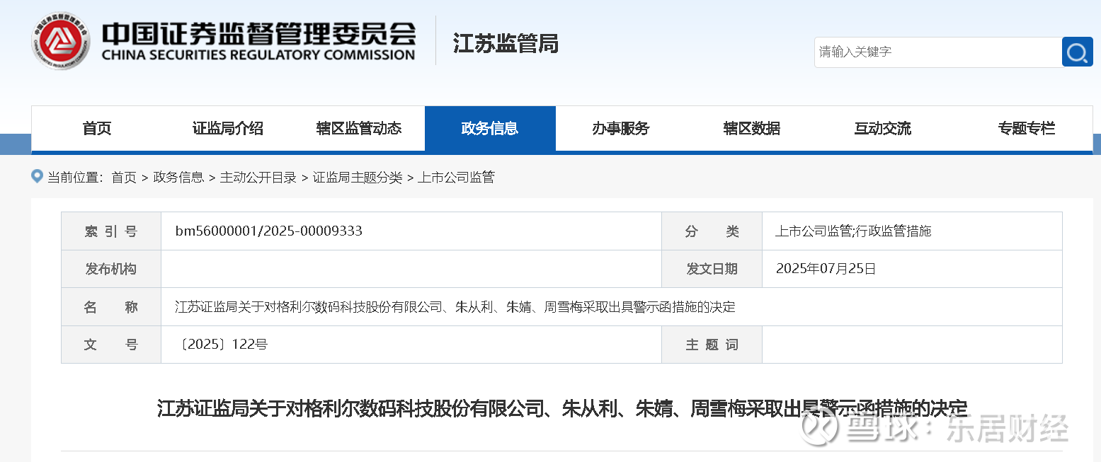
Task: Click the 发布机构 label cell
Action: (111, 269)
